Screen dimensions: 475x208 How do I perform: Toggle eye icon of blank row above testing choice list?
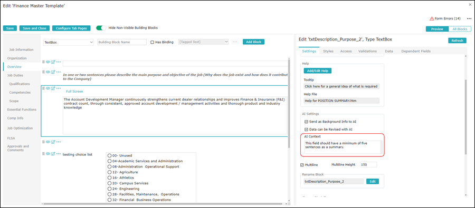48,142
